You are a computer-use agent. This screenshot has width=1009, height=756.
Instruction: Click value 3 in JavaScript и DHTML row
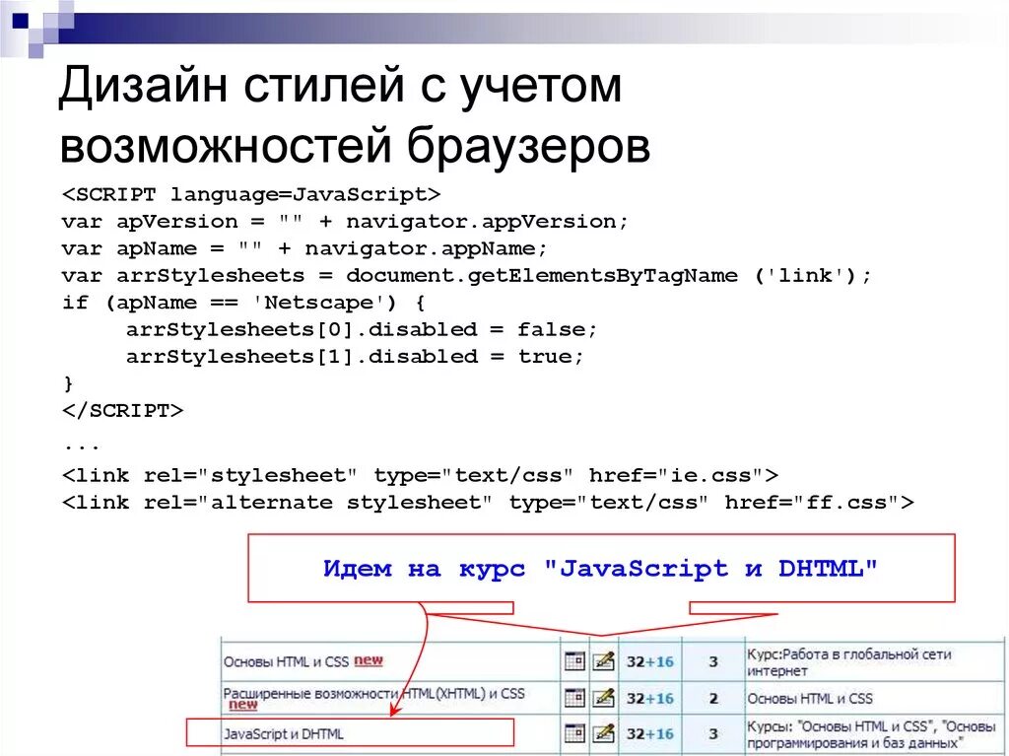(713, 734)
